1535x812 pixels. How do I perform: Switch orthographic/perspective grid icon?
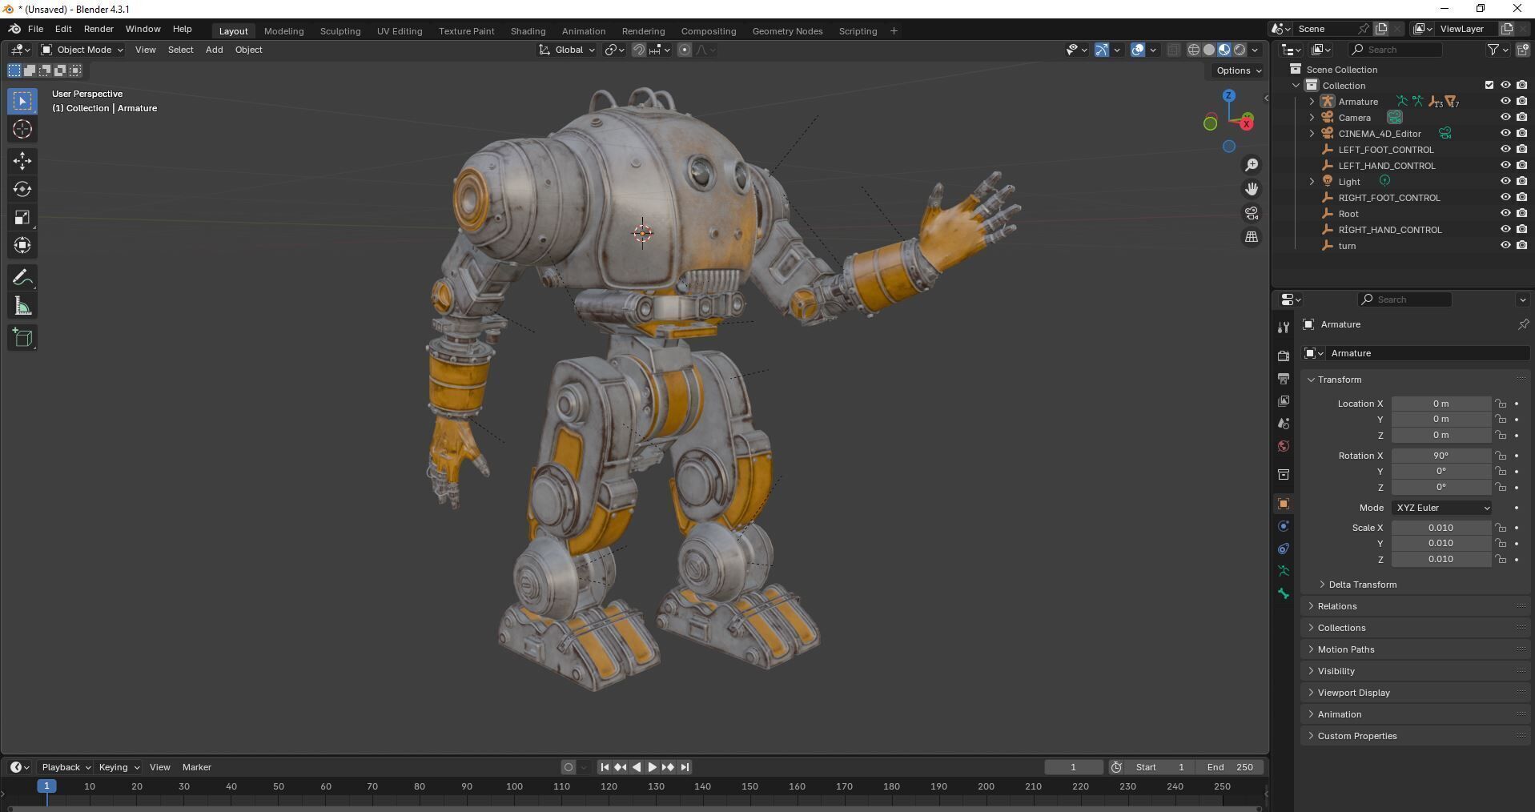pyautogui.click(x=1251, y=237)
